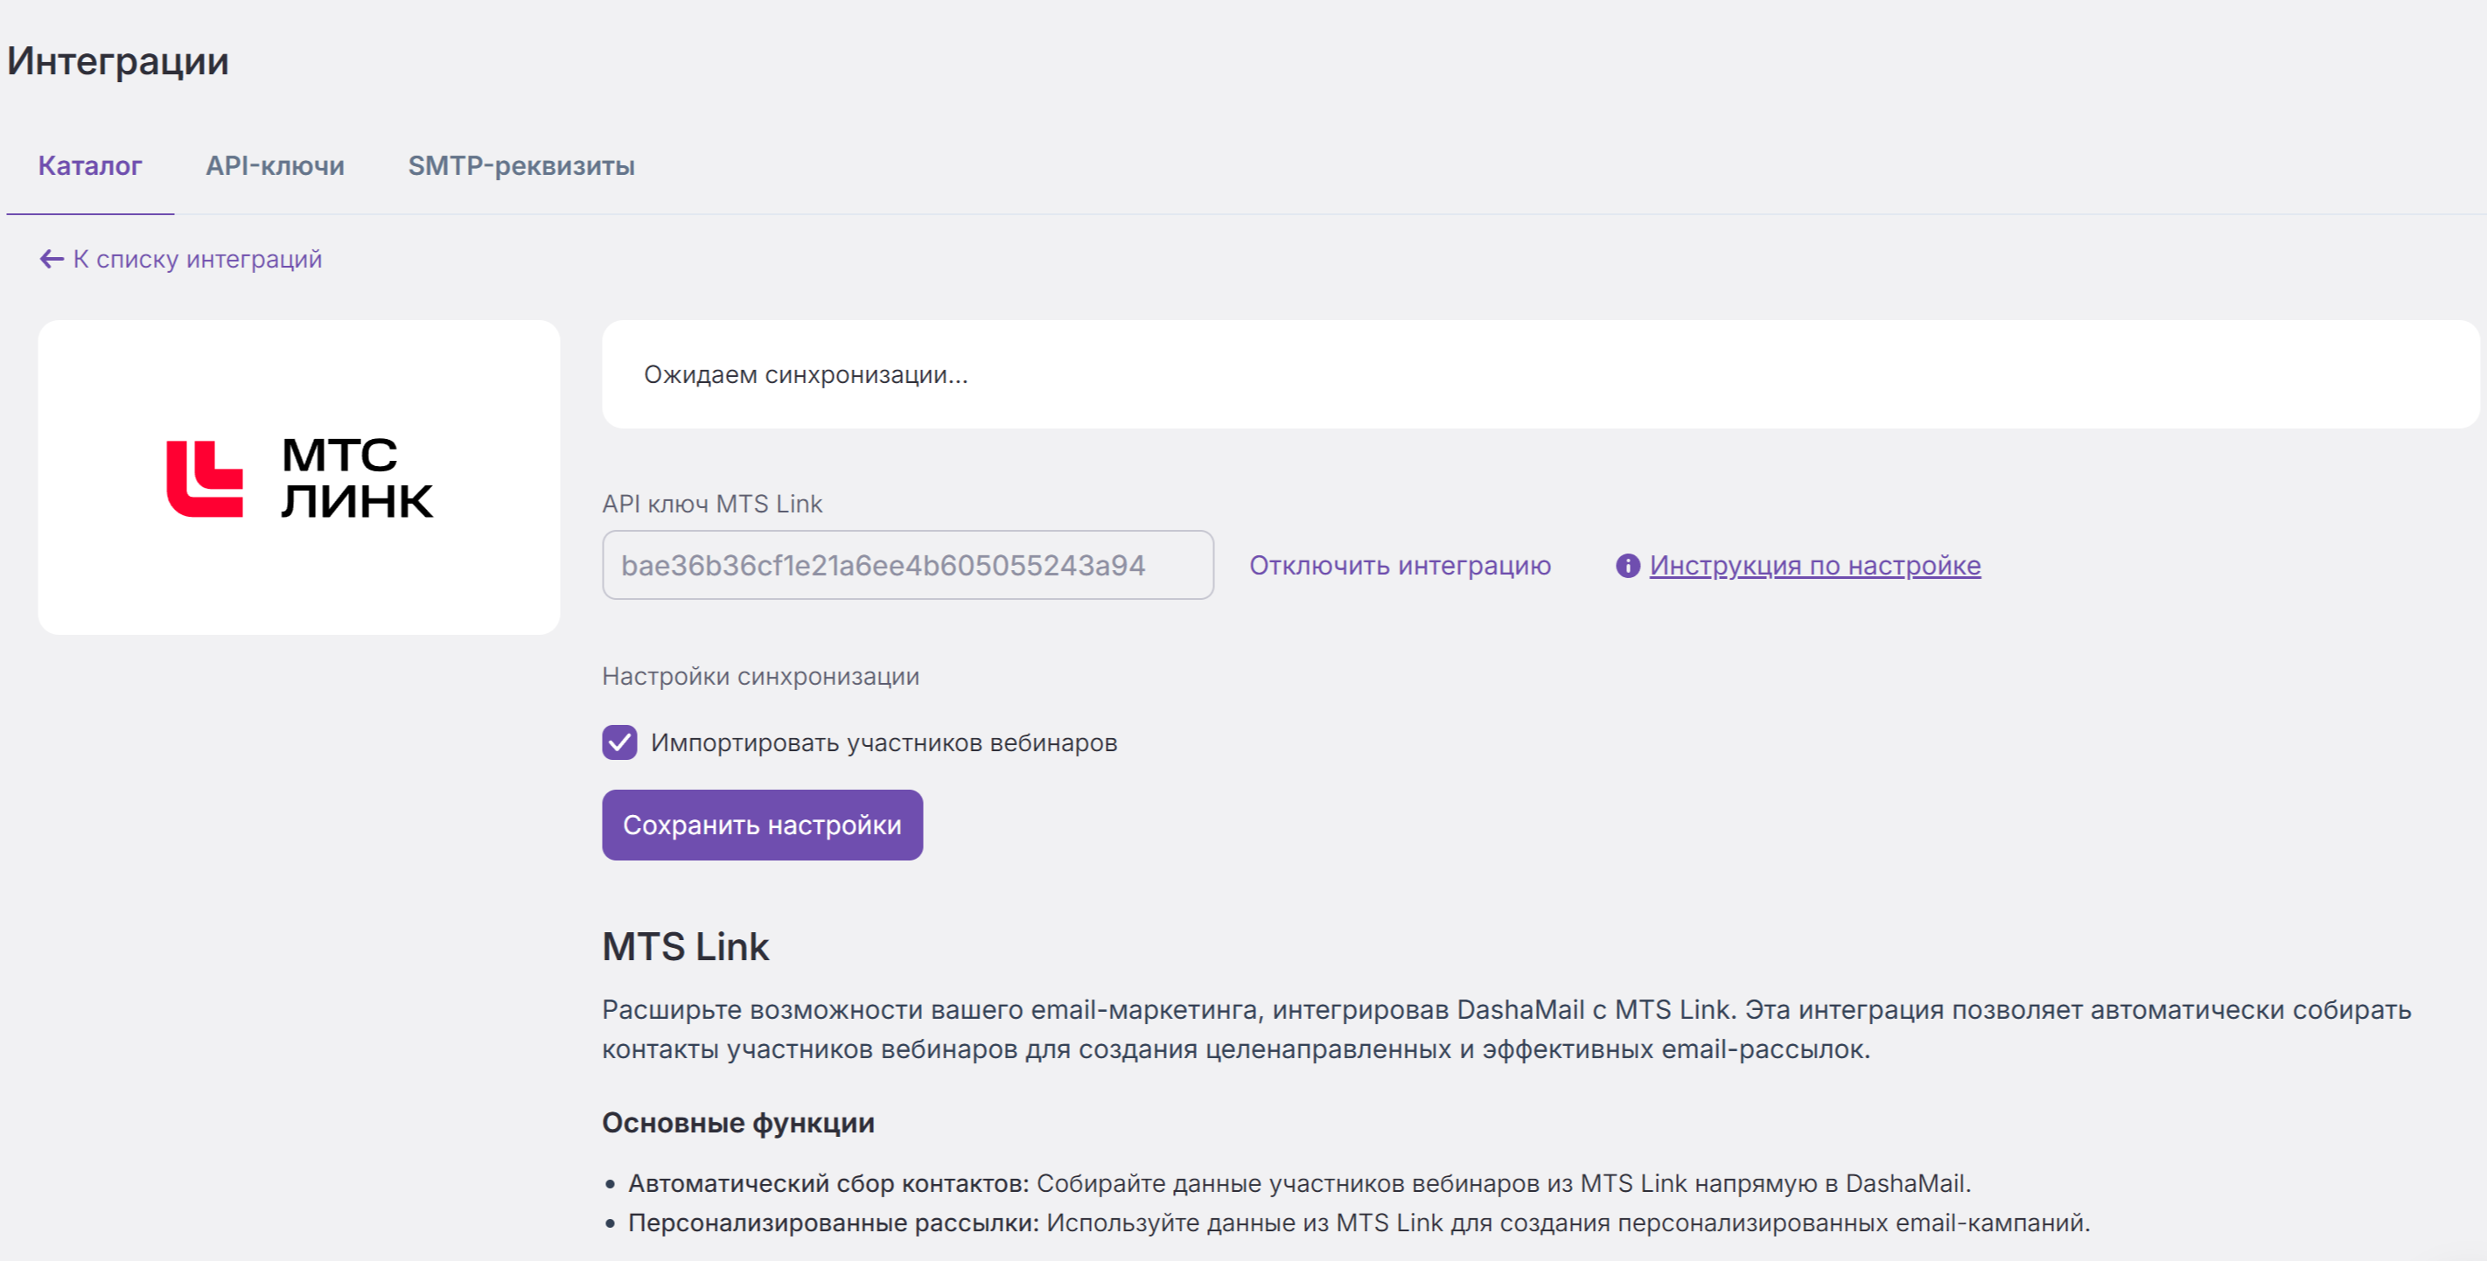Click the back arrow icon

click(x=51, y=259)
